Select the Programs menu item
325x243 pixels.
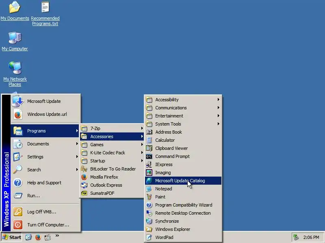pyautogui.click(x=45, y=131)
